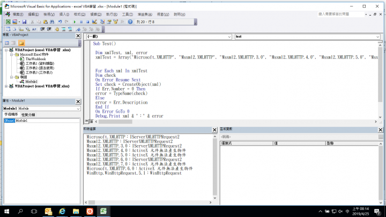Click the Procedure View button in code window
This screenshot has width=386, height=217.
point(86,121)
